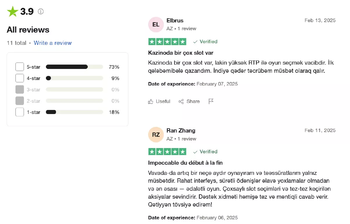Click Elbrus's five-star rating graphic
Screen dimensions: 350x224
coord(167,42)
